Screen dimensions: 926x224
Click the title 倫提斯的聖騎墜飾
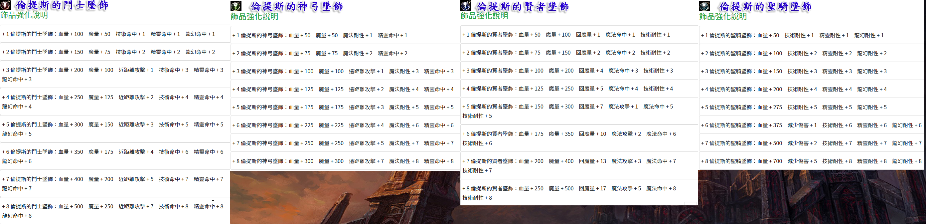click(765, 6)
